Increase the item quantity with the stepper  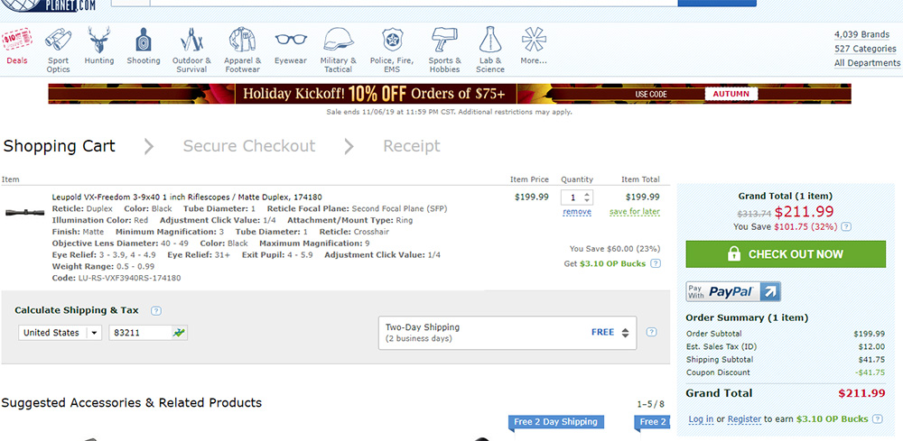(x=587, y=194)
